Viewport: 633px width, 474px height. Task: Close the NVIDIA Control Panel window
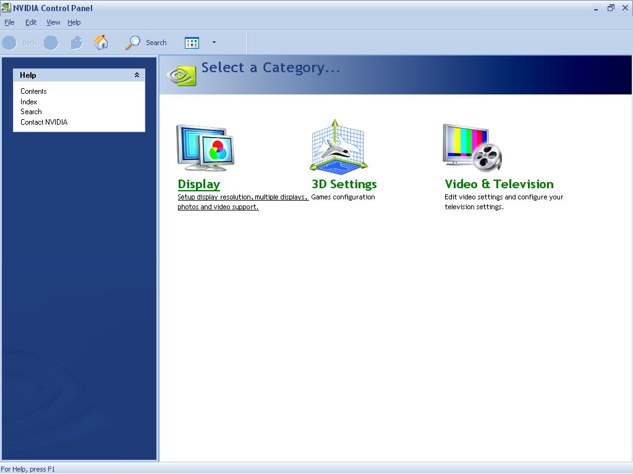point(625,8)
